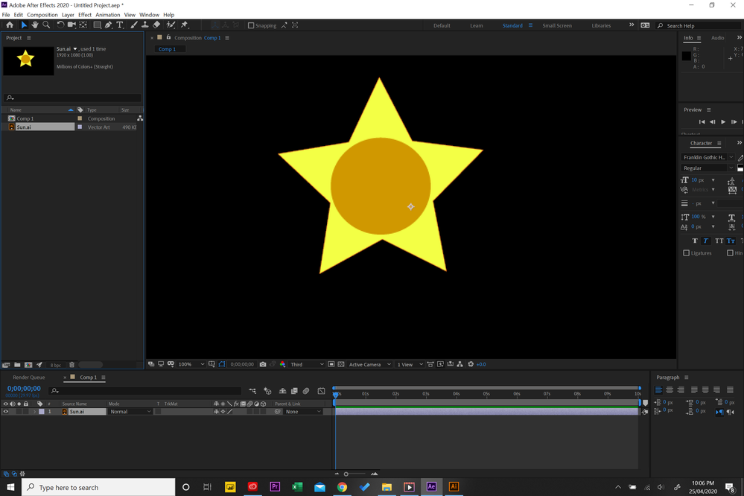Select the Clone Stamp tool
This screenshot has width=744, height=496.
(144, 25)
